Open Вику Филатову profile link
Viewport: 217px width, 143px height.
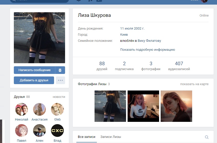[149, 41]
